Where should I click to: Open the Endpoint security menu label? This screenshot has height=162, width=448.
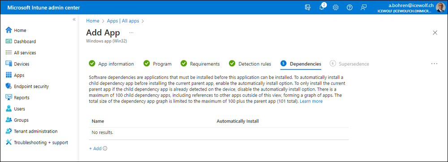point(31,87)
